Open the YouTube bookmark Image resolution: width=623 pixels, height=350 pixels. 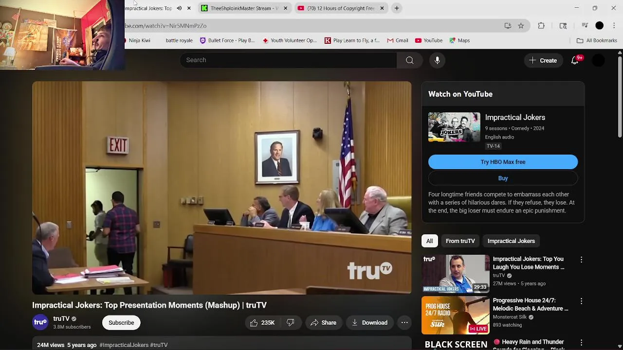tap(429, 40)
